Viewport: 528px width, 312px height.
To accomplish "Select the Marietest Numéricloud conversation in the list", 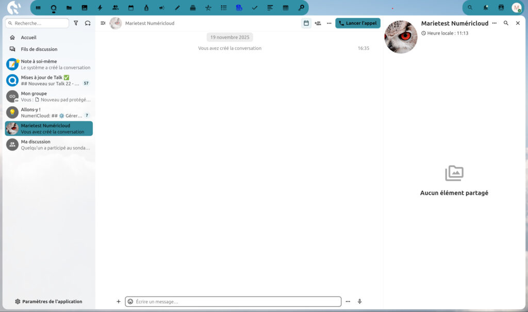I will coord(49,128).
